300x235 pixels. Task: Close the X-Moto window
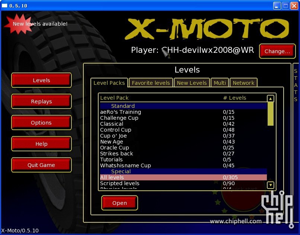[294, 6]
